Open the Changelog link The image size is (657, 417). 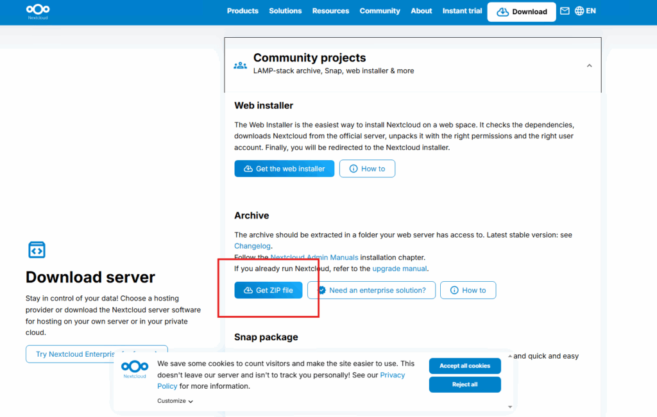pos(252,246)
